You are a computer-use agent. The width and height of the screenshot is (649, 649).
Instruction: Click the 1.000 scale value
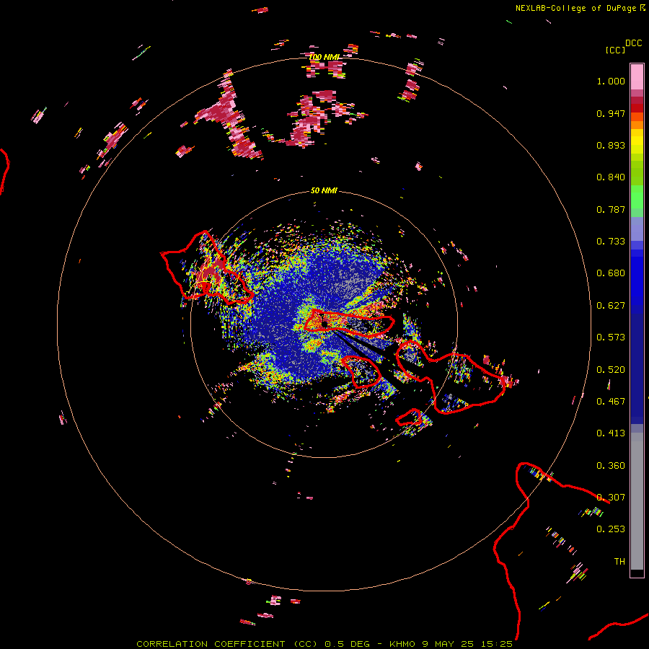611,81
